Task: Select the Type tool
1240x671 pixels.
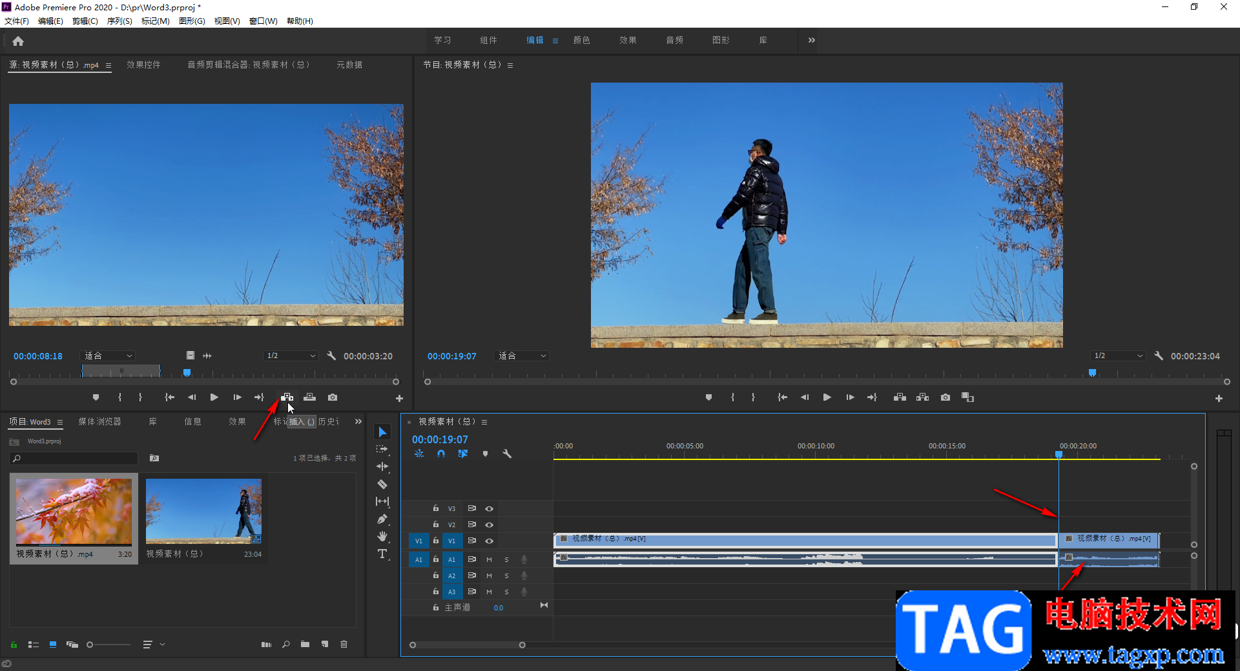Action: coord(382,554)
